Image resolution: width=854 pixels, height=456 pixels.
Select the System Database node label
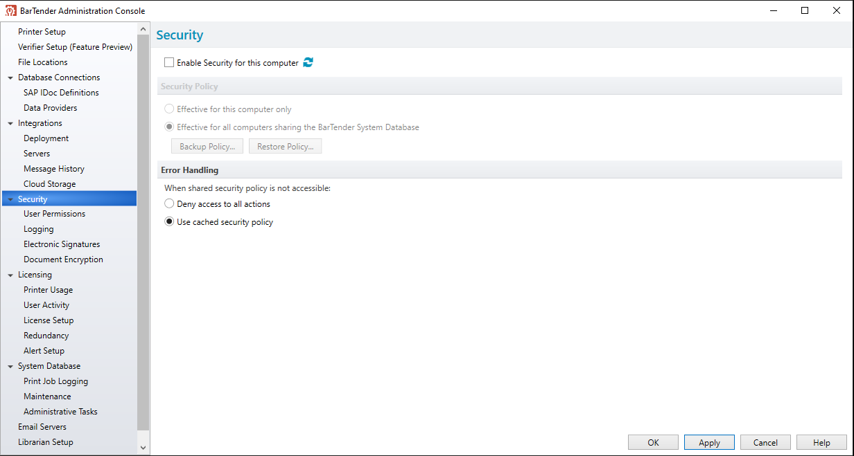[x=49, y=366]
